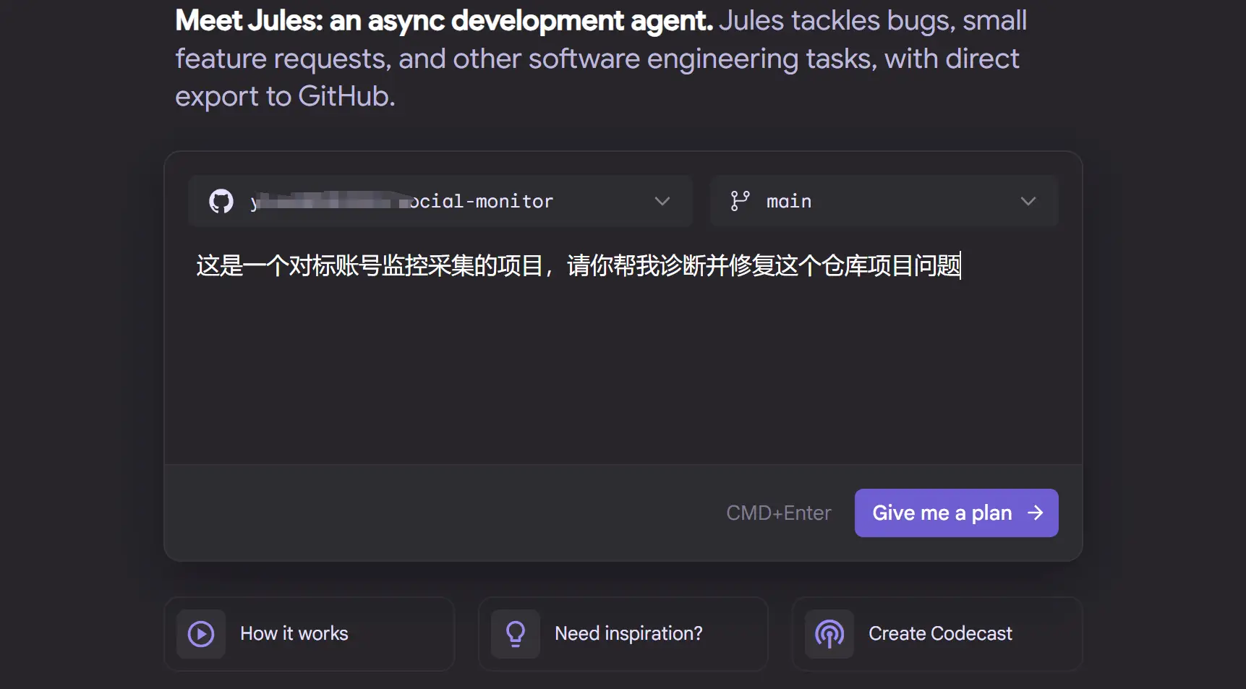Screen dimensions: 1246x689
Task: Click the git branch icon beside main
Action: 740,201
